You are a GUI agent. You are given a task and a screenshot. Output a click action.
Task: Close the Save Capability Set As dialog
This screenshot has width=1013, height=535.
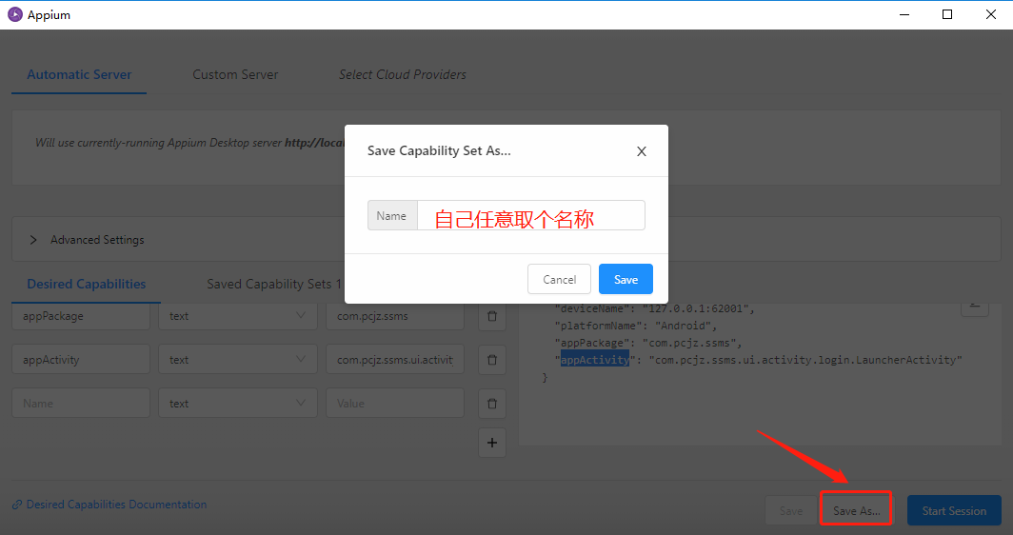pos(641,151)
